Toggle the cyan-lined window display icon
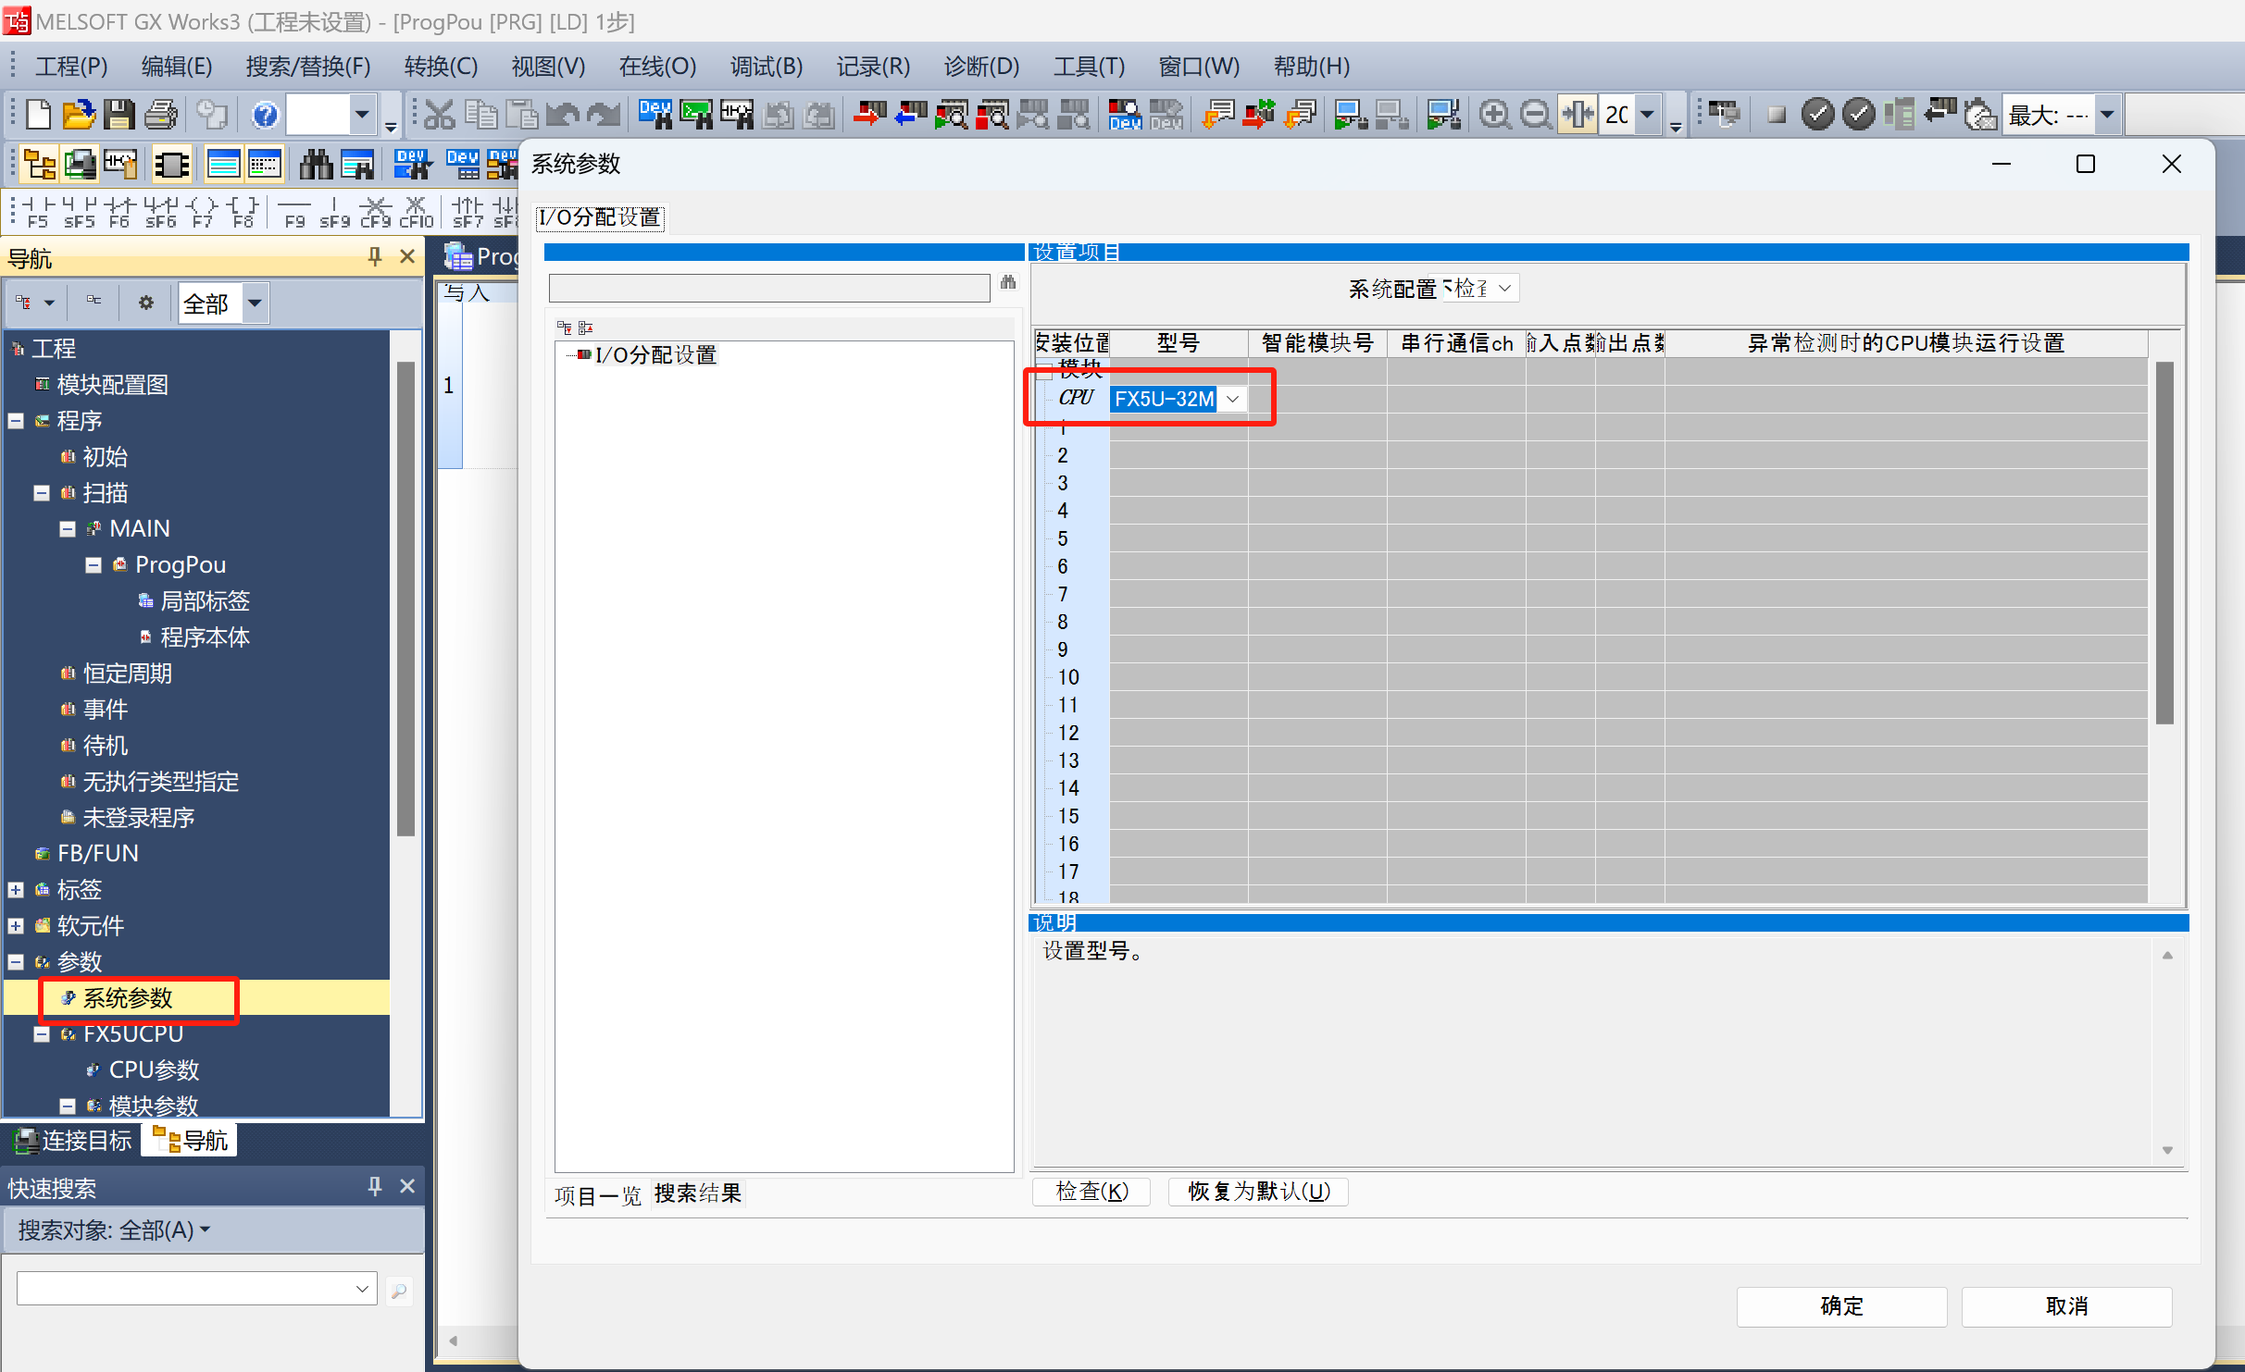2245x1372 pixels. 223,166
